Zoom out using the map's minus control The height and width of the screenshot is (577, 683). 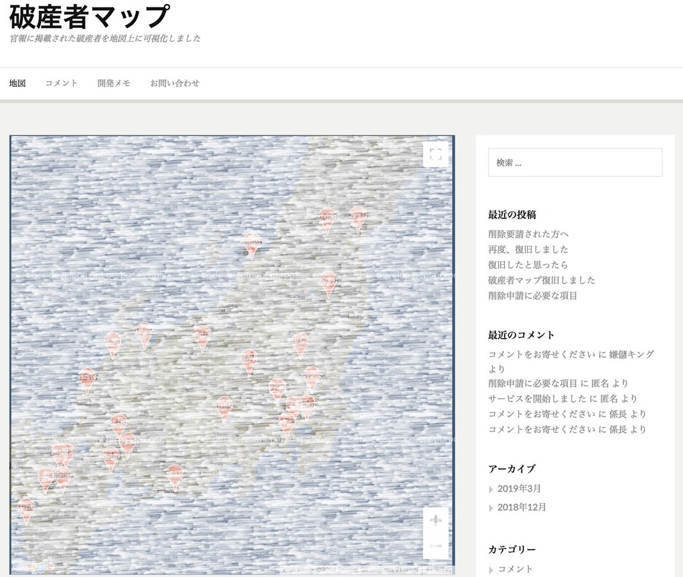435,547
